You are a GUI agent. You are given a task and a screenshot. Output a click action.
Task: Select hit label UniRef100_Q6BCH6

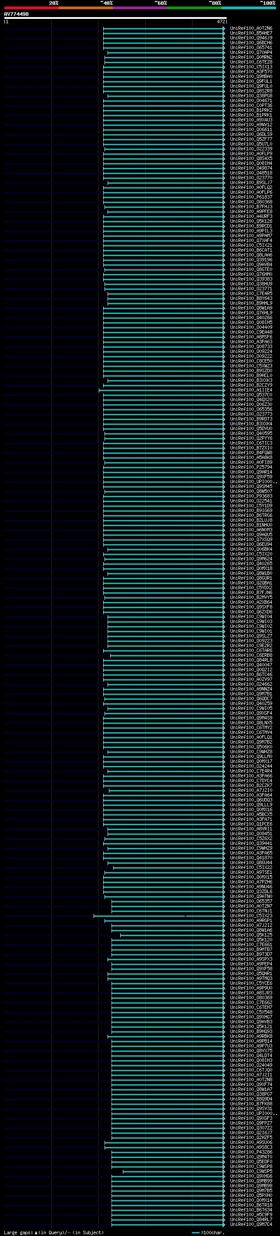251,43
